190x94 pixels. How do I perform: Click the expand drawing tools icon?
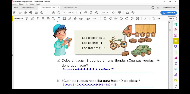point(137,18)
